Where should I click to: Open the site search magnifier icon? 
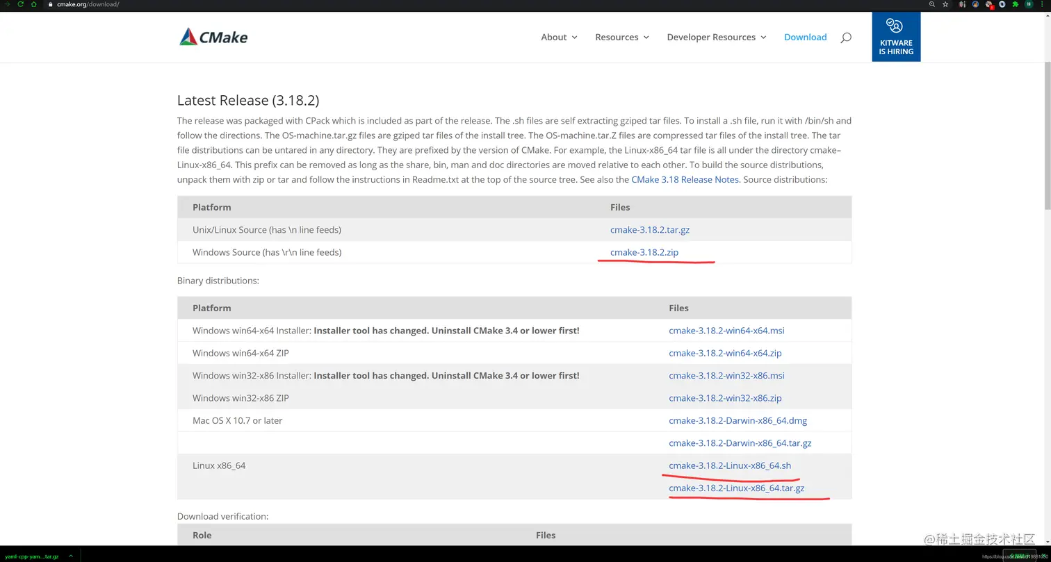[845, 38]
